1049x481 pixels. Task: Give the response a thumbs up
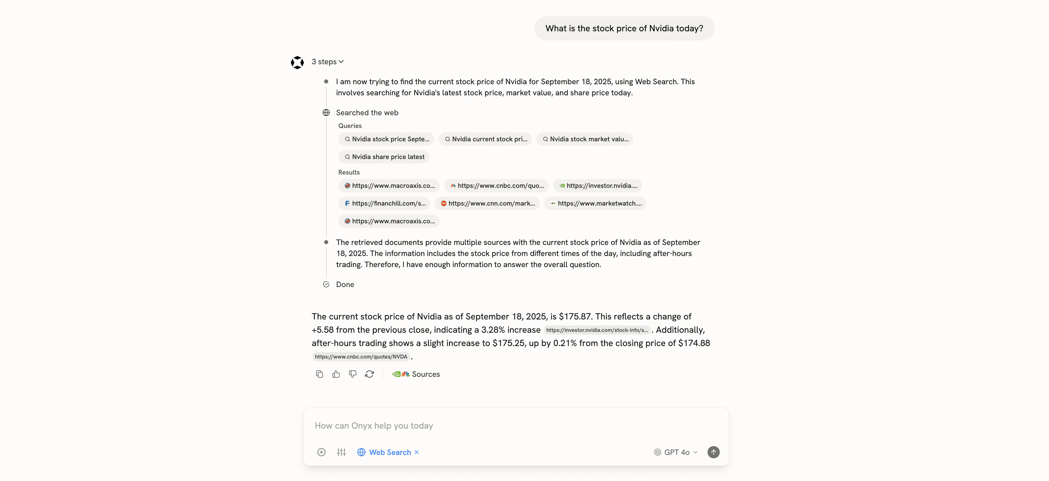click(x=336, y=374)
